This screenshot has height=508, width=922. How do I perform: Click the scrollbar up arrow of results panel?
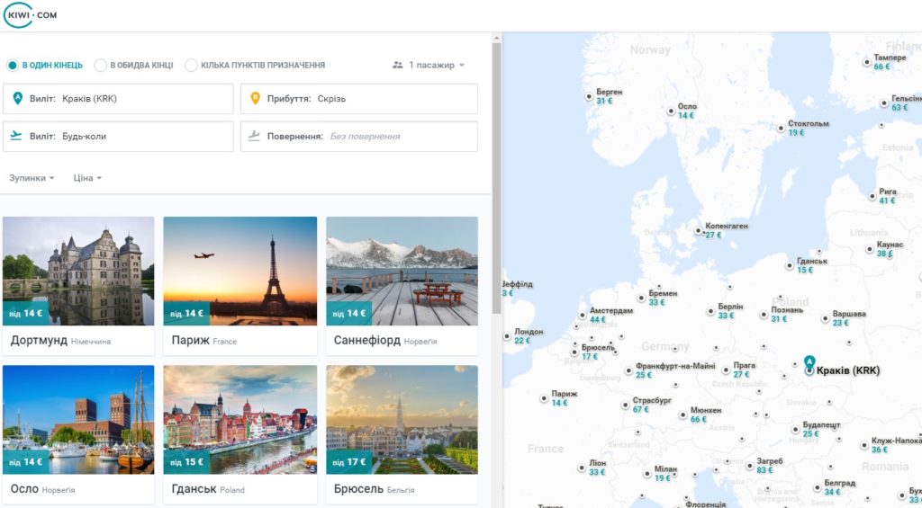point(497,38)
